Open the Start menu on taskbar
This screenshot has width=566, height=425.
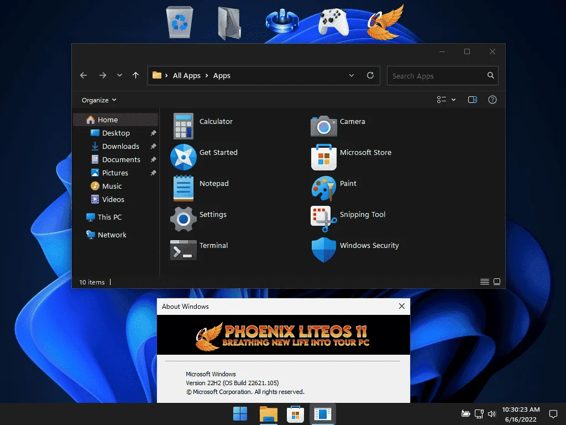point(240,414)
